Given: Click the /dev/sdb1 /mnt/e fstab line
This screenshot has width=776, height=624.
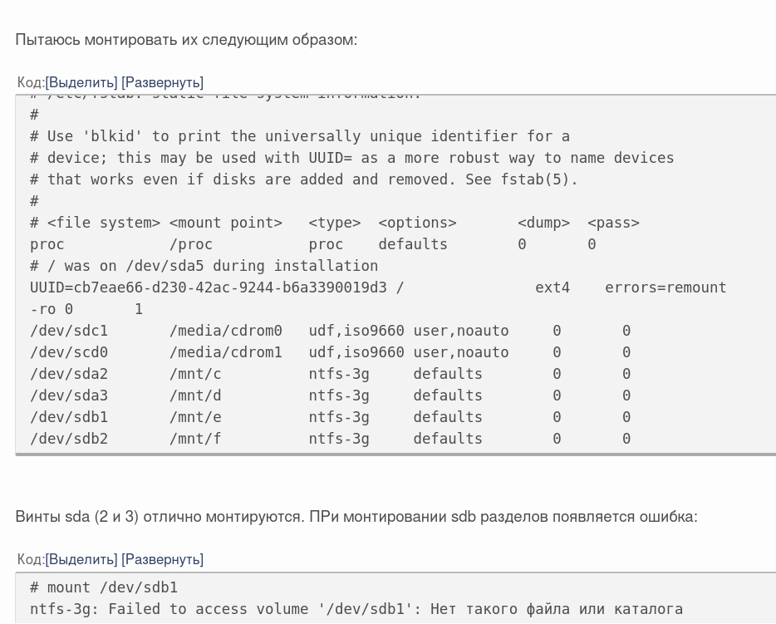Looking at the screenshot, I should click(x=330, y=417).
